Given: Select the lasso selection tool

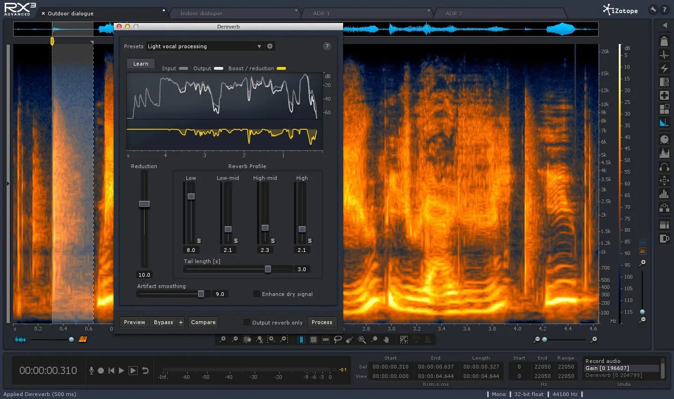Looking at the screenshot, I should tap(338, 340).
